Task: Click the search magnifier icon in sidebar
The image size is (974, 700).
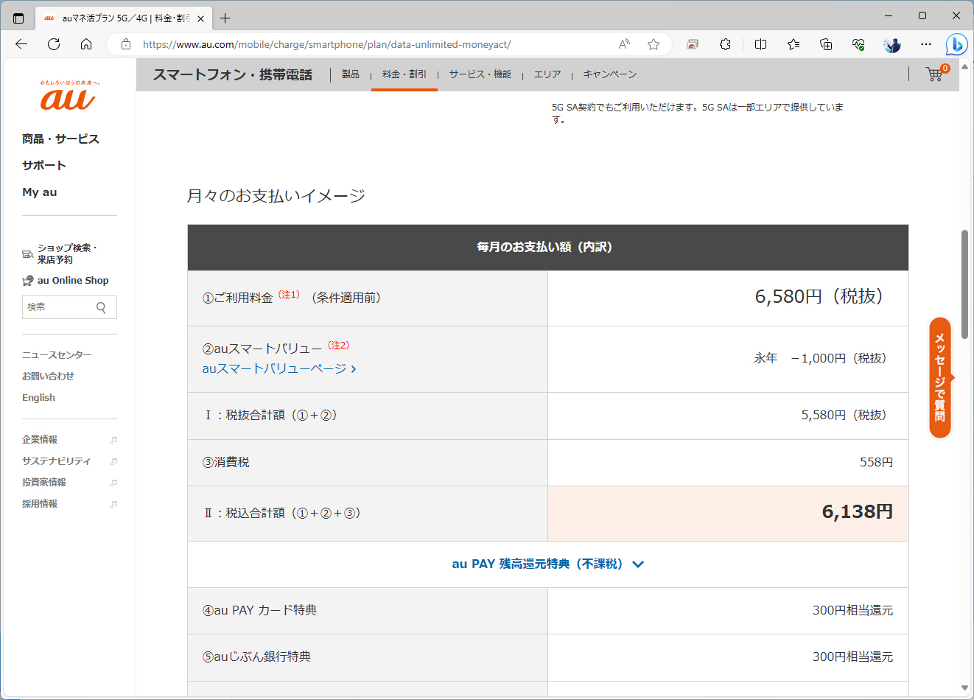Action: (102, 307)
